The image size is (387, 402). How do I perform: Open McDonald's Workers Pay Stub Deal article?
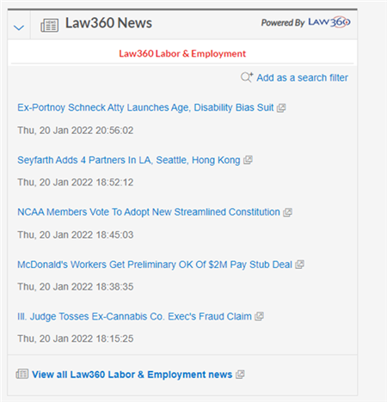[x=155, y=265]
